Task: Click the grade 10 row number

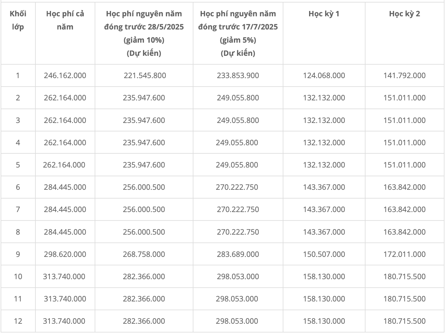Action: tap(18, 277)
